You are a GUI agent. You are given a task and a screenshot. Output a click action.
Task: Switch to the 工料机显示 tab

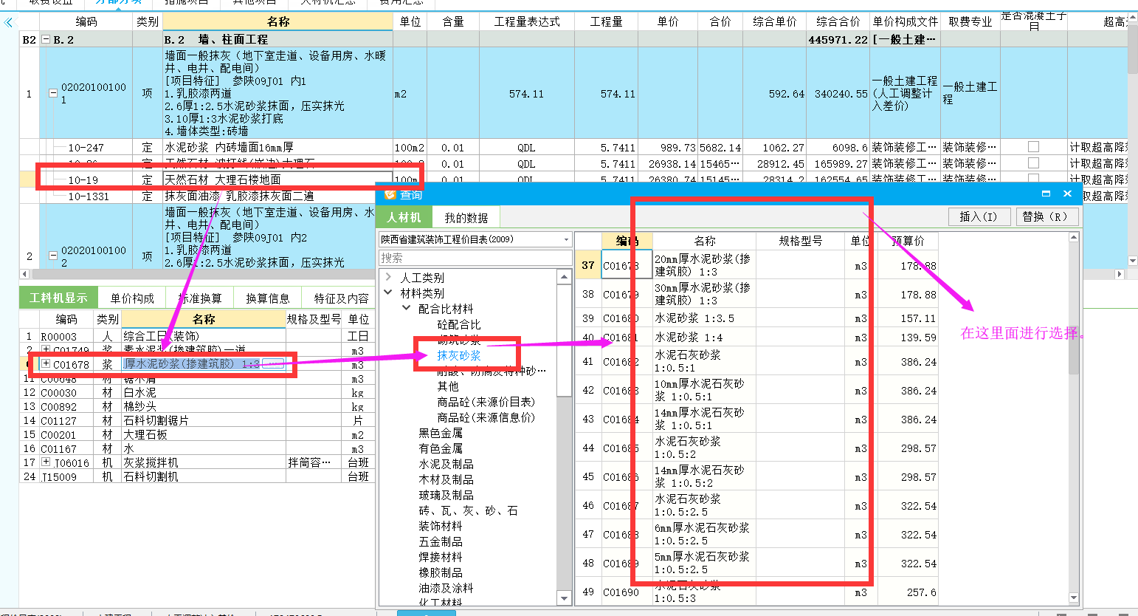(58, 298)
